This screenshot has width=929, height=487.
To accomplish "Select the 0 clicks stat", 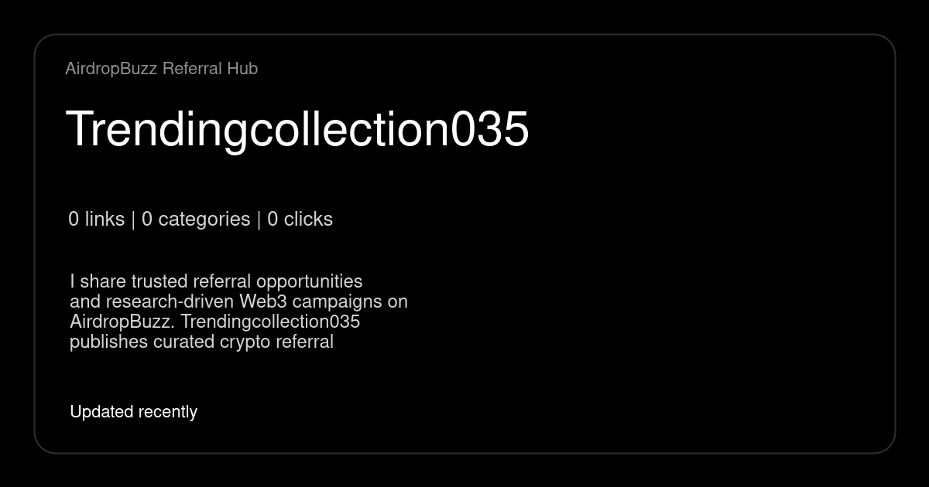I will click(300, 220).
